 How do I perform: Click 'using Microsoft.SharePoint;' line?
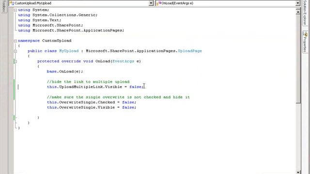tap(50, 25)
